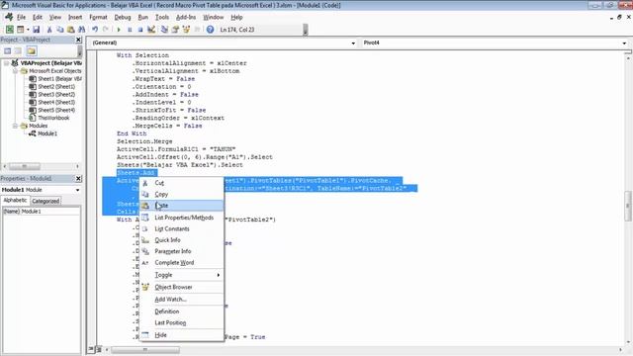Select Definition in context menu

(x=182, y=311)
